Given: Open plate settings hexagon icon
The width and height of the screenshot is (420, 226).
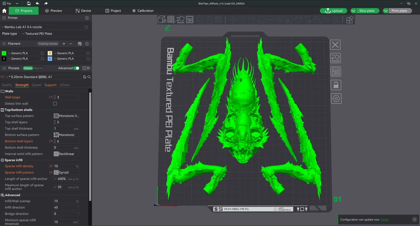Looking at the screenshot, I should tap(336, 99).
